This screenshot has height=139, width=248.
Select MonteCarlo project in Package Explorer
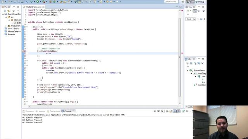(13, 32)
